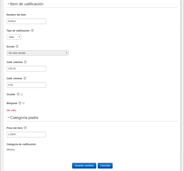Screen dimensions: 184x171
Task: Open help for Tipo de calificación
Action: (x=32, y=30)
